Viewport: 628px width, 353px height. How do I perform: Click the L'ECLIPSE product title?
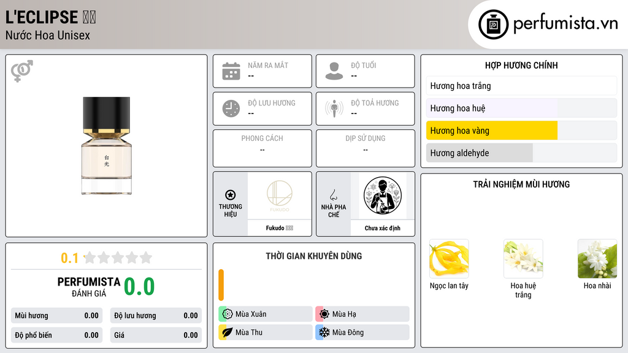coord(50,17)
